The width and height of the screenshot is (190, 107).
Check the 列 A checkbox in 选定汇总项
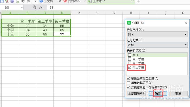[130, 55]
